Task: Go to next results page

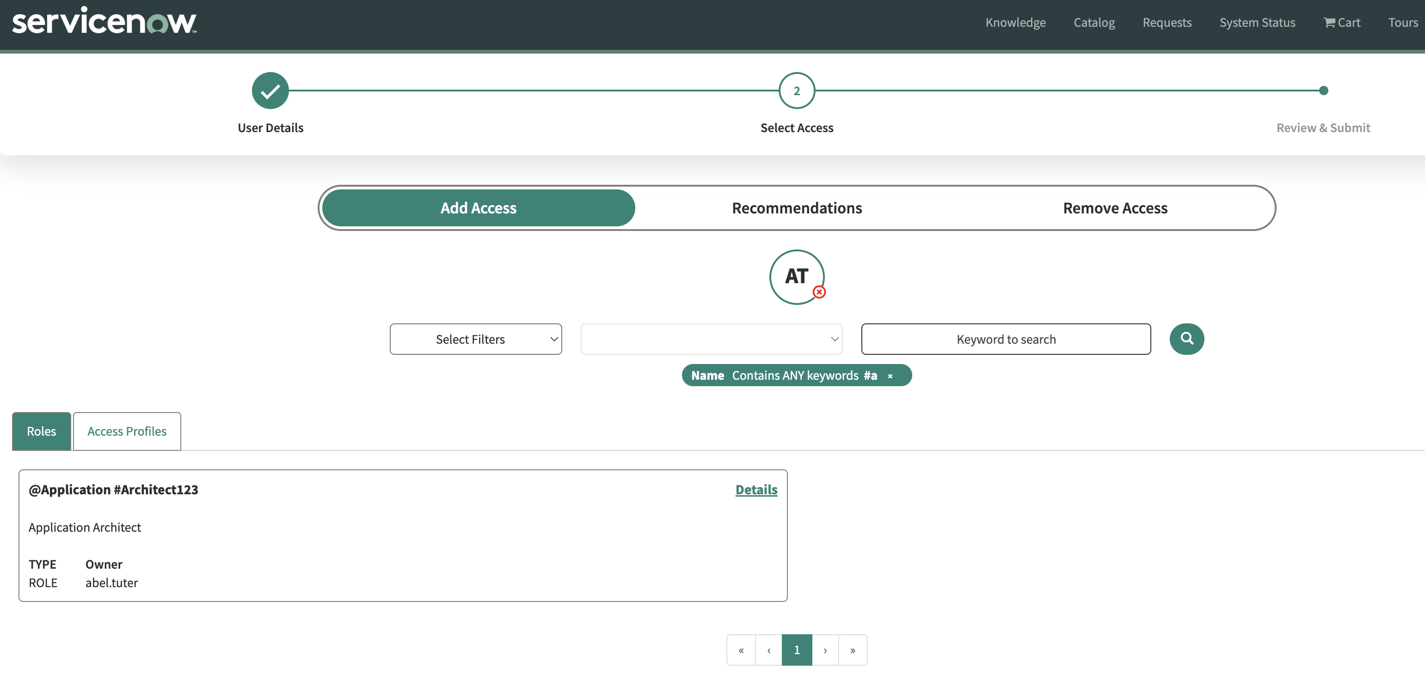Action: click(825, 650)
